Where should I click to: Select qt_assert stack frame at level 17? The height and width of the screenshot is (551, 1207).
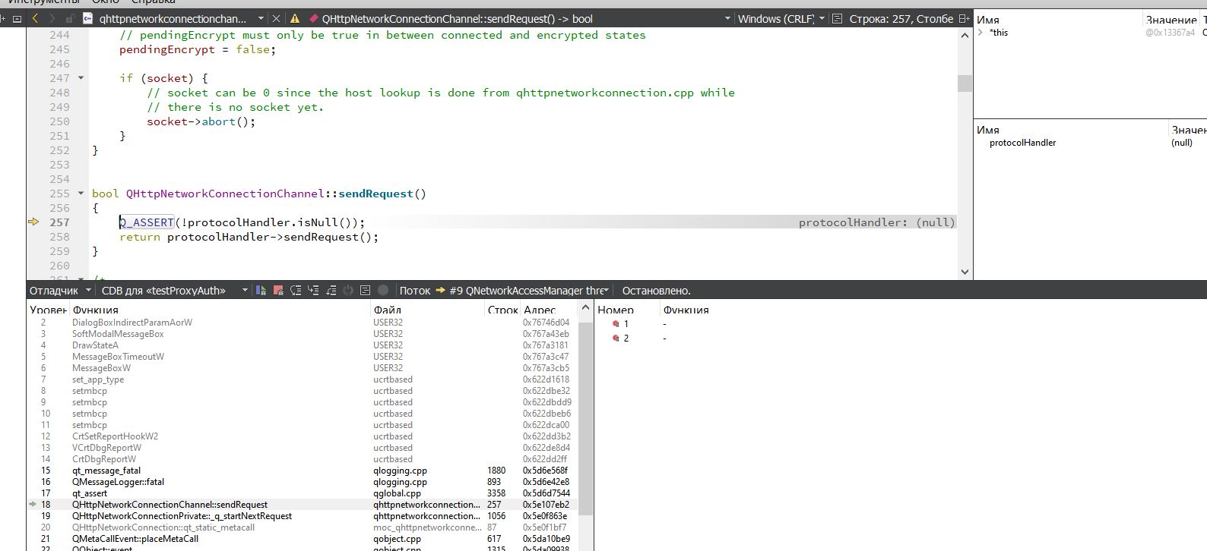[x=90, y=493]
